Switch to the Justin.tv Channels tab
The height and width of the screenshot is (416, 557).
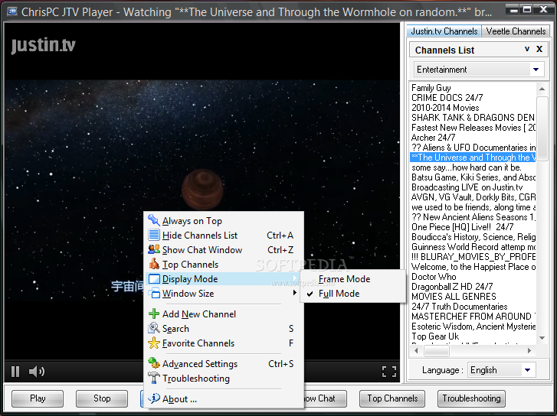(444, 31)
